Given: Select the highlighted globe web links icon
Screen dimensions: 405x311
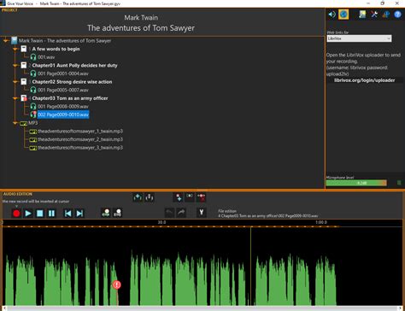Looking at the screenshot, I should click(343, 15).
